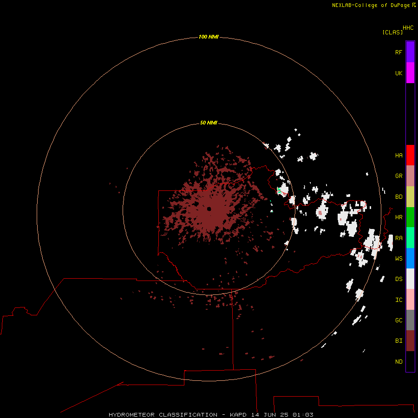Click the HYDROMETEOR CLASSIFICATION title text
Viewport: 418px width, 418px height.
(163, 415)
